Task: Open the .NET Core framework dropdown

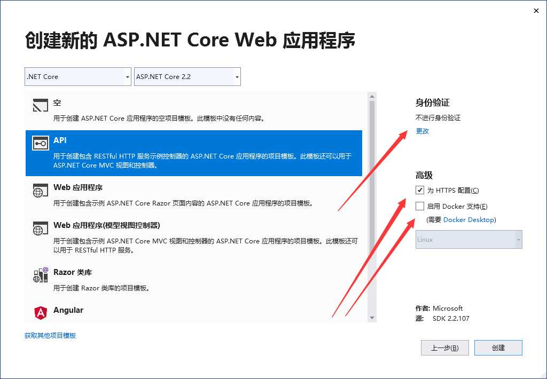Action: coord(78,77)
